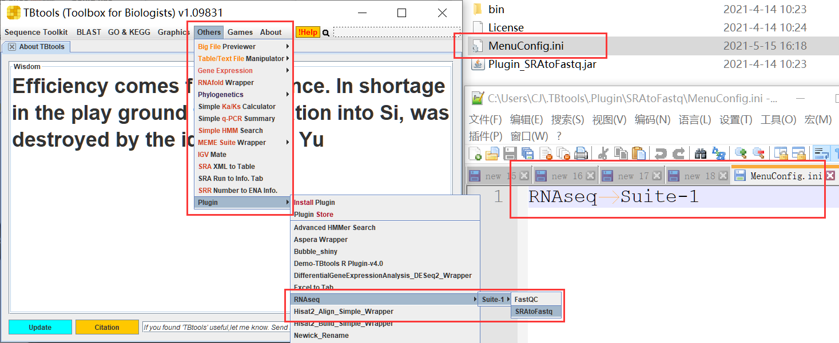Viewport: 839px width, 343px height.
Task: Click the Synchronize horizontal scrolling icon
Action: [798, 153]
